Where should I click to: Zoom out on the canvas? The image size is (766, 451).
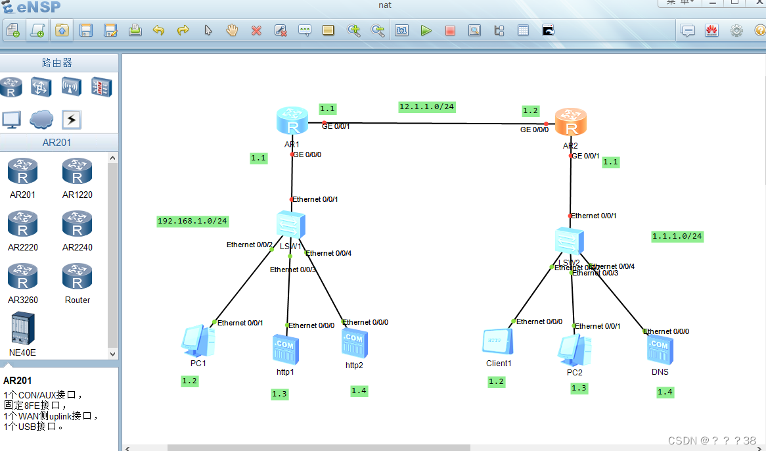click(x=378, y=31)
